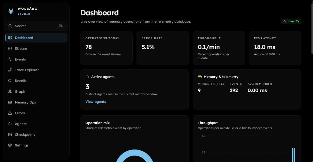
Task: Click the Stream broadcast icon
Action: [10, 49]
